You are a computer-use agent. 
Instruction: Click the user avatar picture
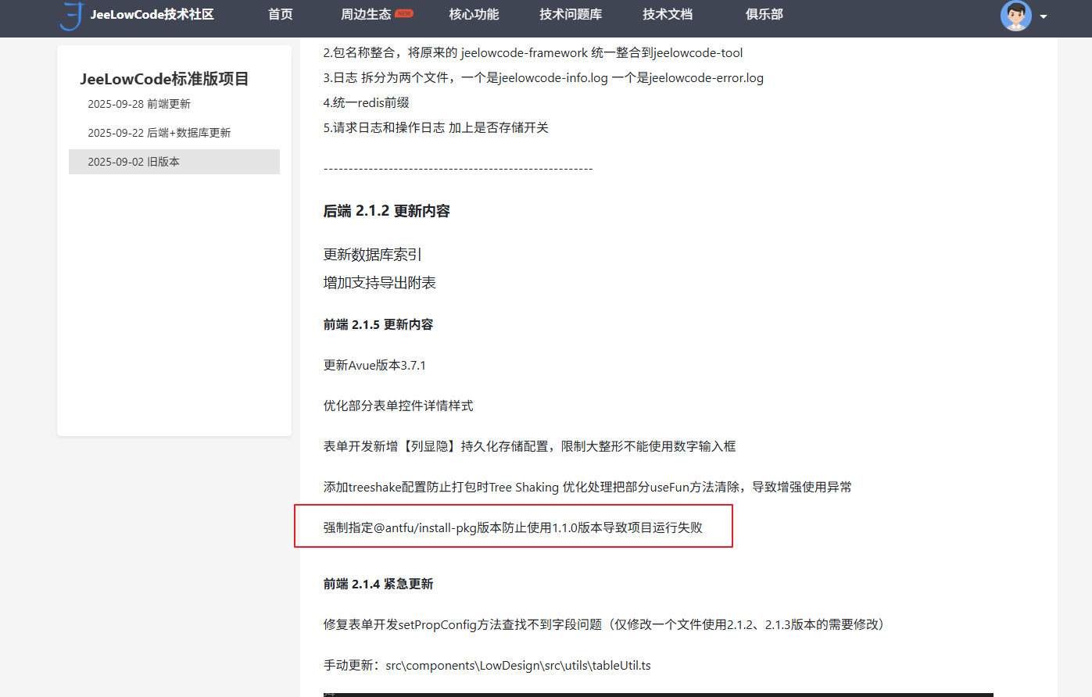1015,16
